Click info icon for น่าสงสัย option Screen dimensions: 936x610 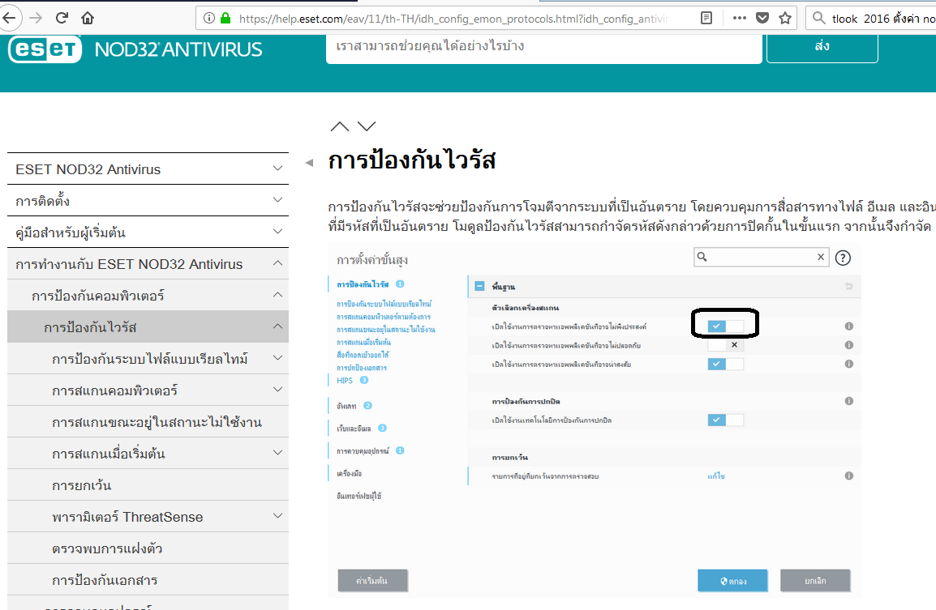pyautogui.click(x=849, y=364)
